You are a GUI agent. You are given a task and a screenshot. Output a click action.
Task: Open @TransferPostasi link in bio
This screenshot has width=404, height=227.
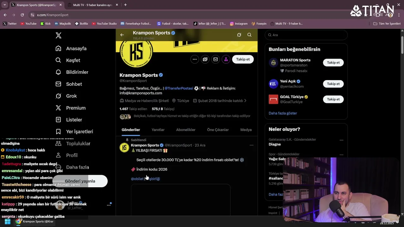click(179, 88)
